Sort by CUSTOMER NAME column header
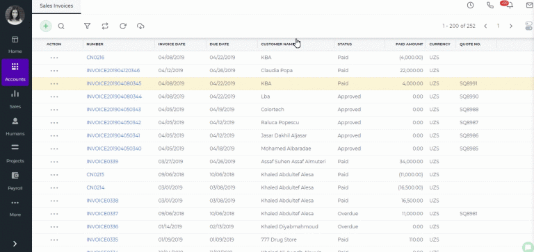Screen dimensions: 534x252 [x=277, y=44]
